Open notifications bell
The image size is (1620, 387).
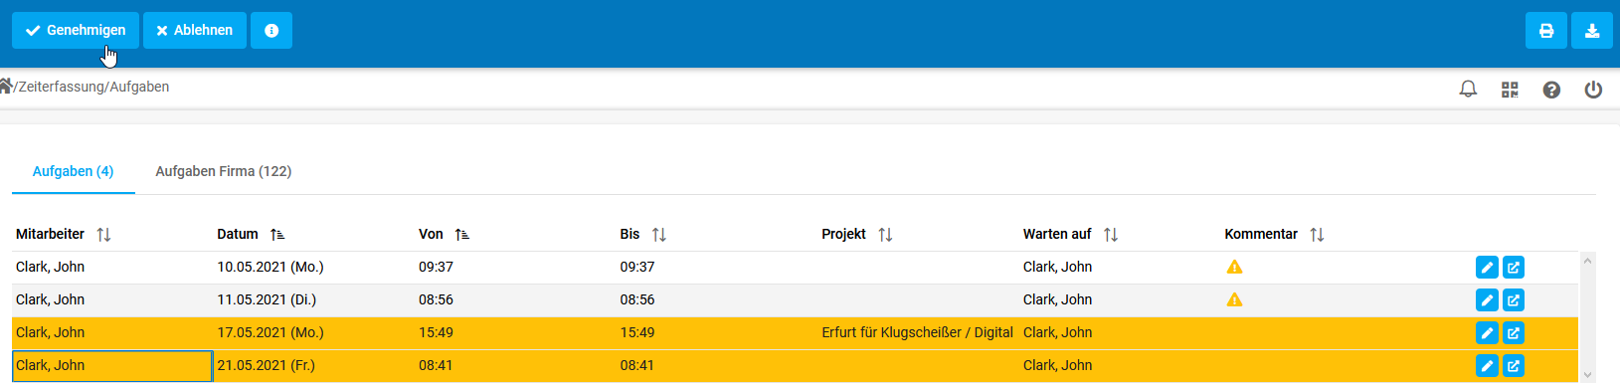1468,90
